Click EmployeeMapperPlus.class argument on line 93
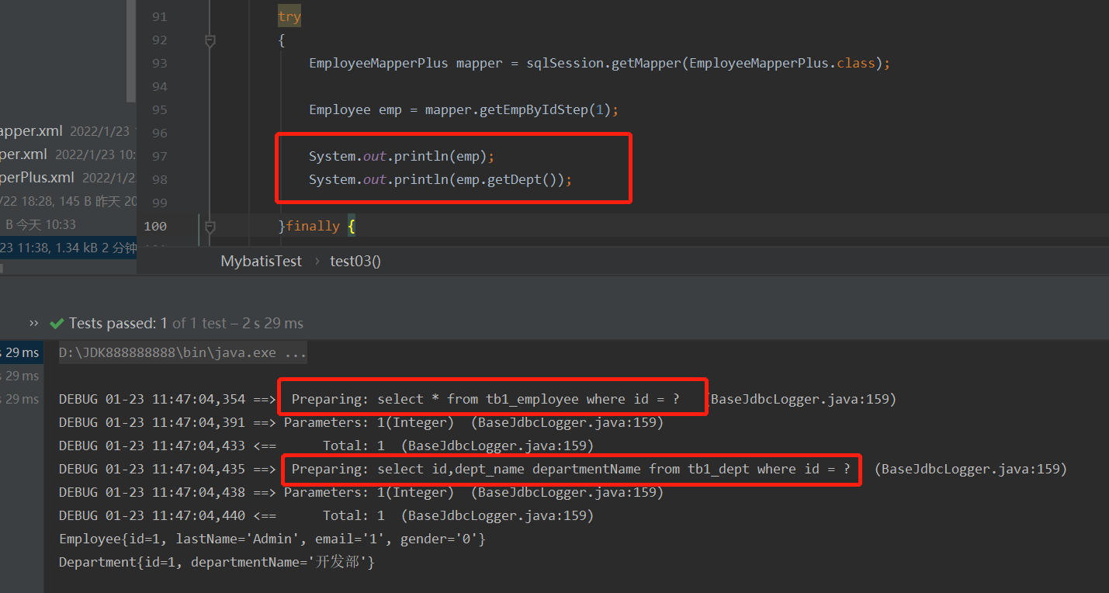 pos(782,64)
